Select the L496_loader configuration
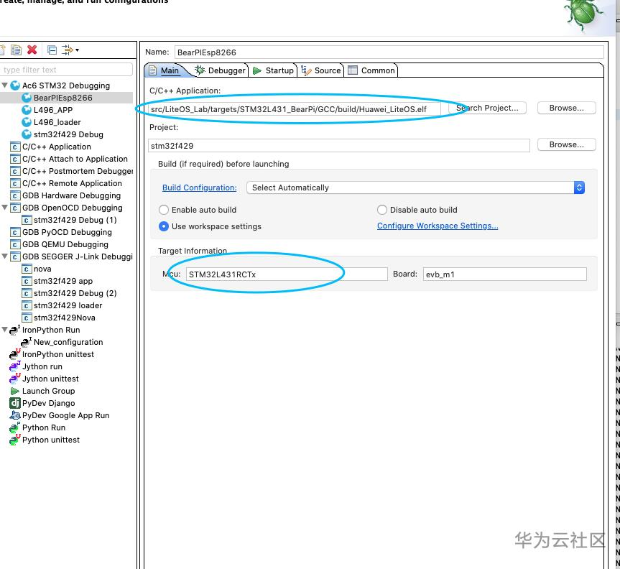 [x=57, y=122]
